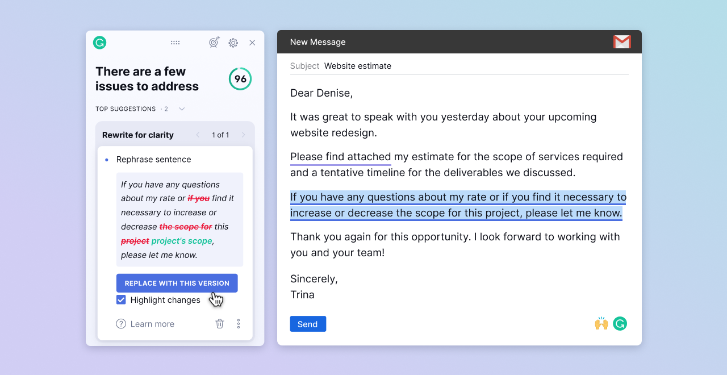Send the email to Denise
Image resolution: width=727 pixels, height=375 pixels.
[x=308, y=323]
